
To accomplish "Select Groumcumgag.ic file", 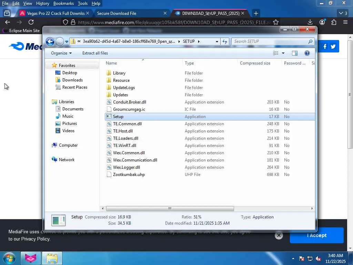I will point(129,109).
